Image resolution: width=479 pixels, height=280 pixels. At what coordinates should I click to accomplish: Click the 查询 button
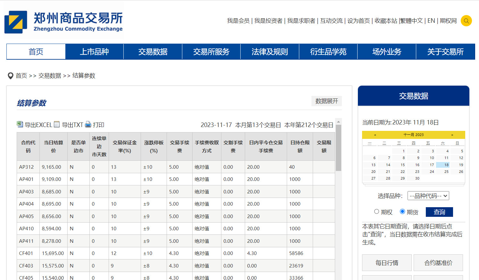pos(439,212)
